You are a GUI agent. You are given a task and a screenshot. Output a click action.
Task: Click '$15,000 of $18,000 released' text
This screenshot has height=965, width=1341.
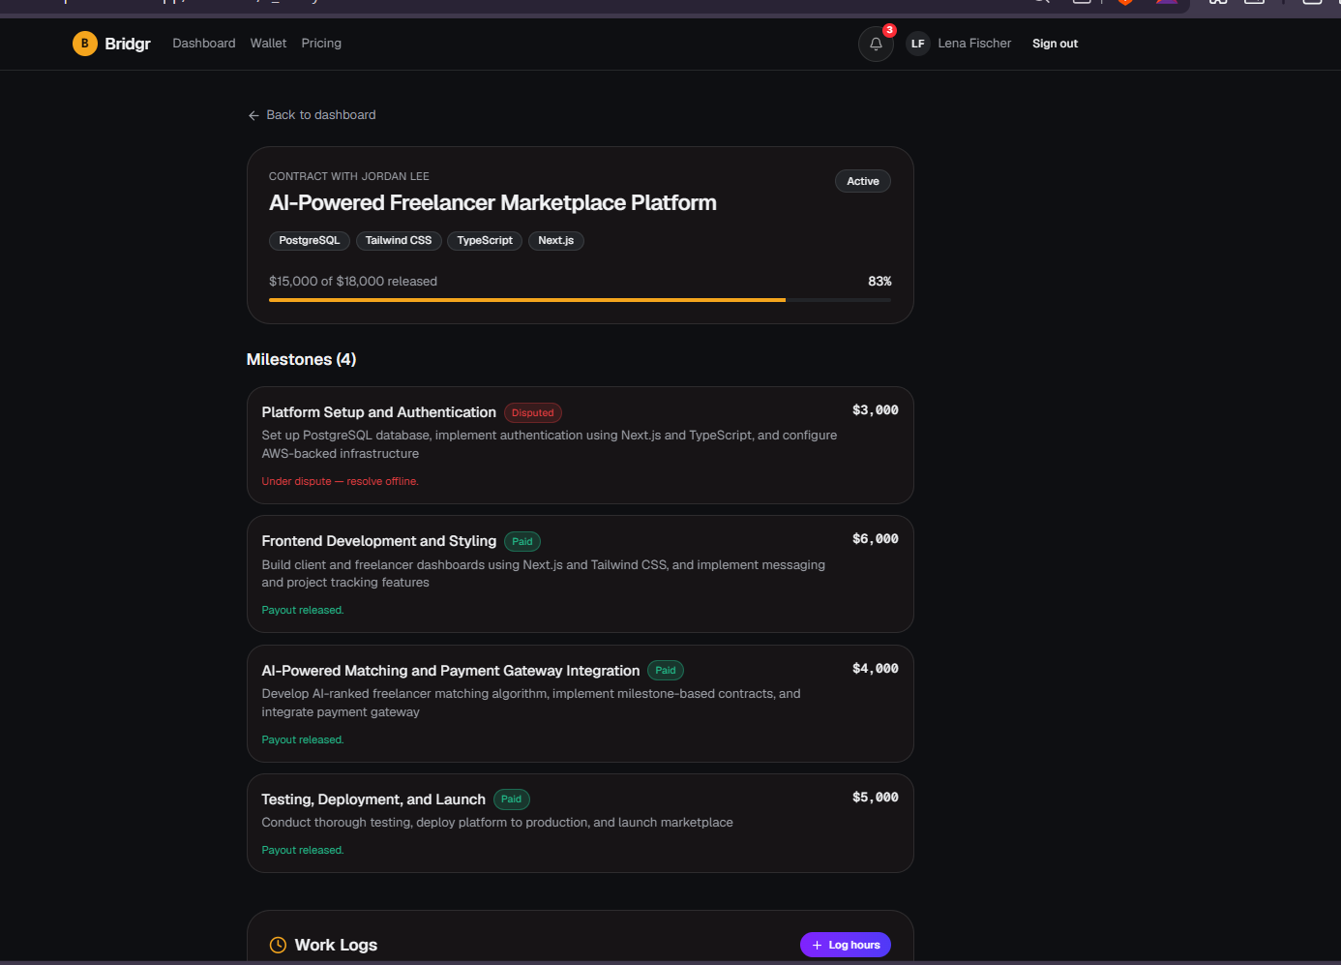pos(353,282)
